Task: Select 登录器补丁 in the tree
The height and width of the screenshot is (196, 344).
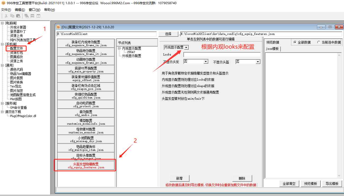Action: click(18, 31)
